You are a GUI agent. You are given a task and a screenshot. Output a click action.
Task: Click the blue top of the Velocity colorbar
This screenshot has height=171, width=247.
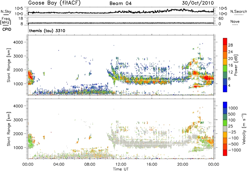tap(225, 105)
